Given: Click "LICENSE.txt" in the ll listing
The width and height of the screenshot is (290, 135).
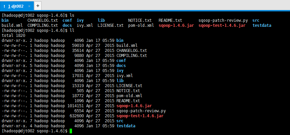Looking at the screenshot, I should pos(130,86).
